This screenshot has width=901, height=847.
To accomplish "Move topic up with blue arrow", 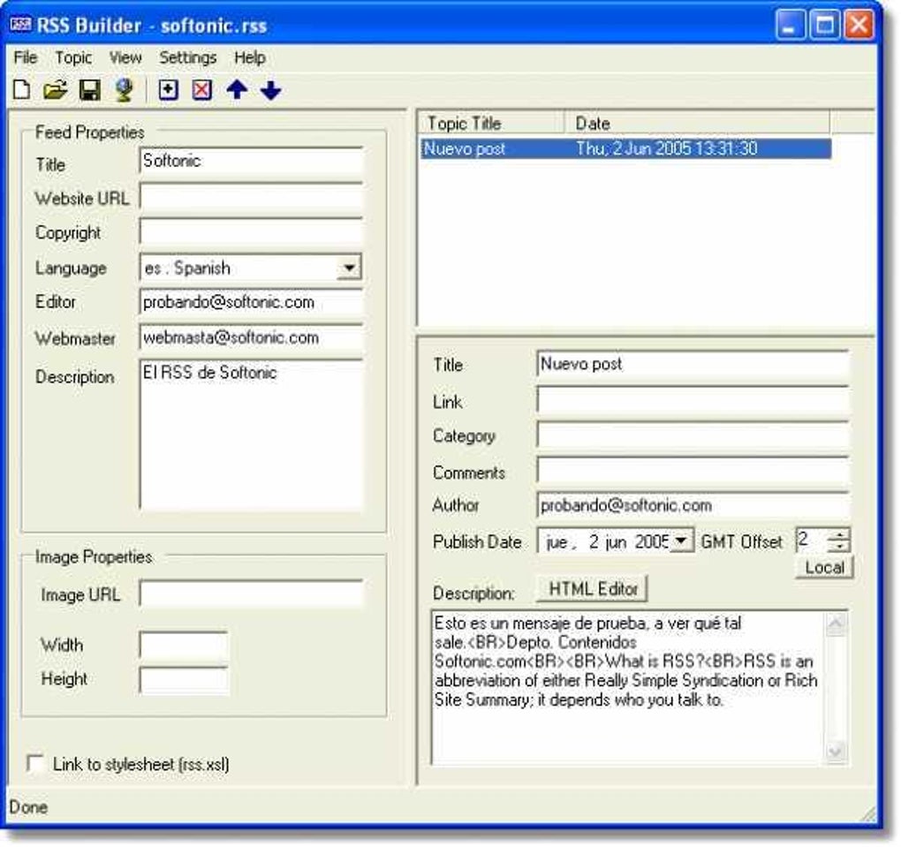I will pyautogui.click(x=237, y=89).
